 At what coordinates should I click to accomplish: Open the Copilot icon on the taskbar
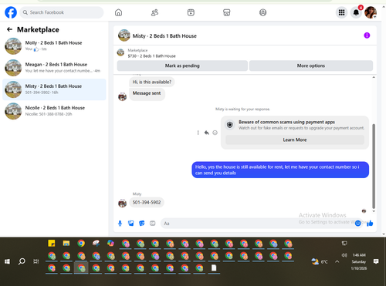[x=110, y=243]
